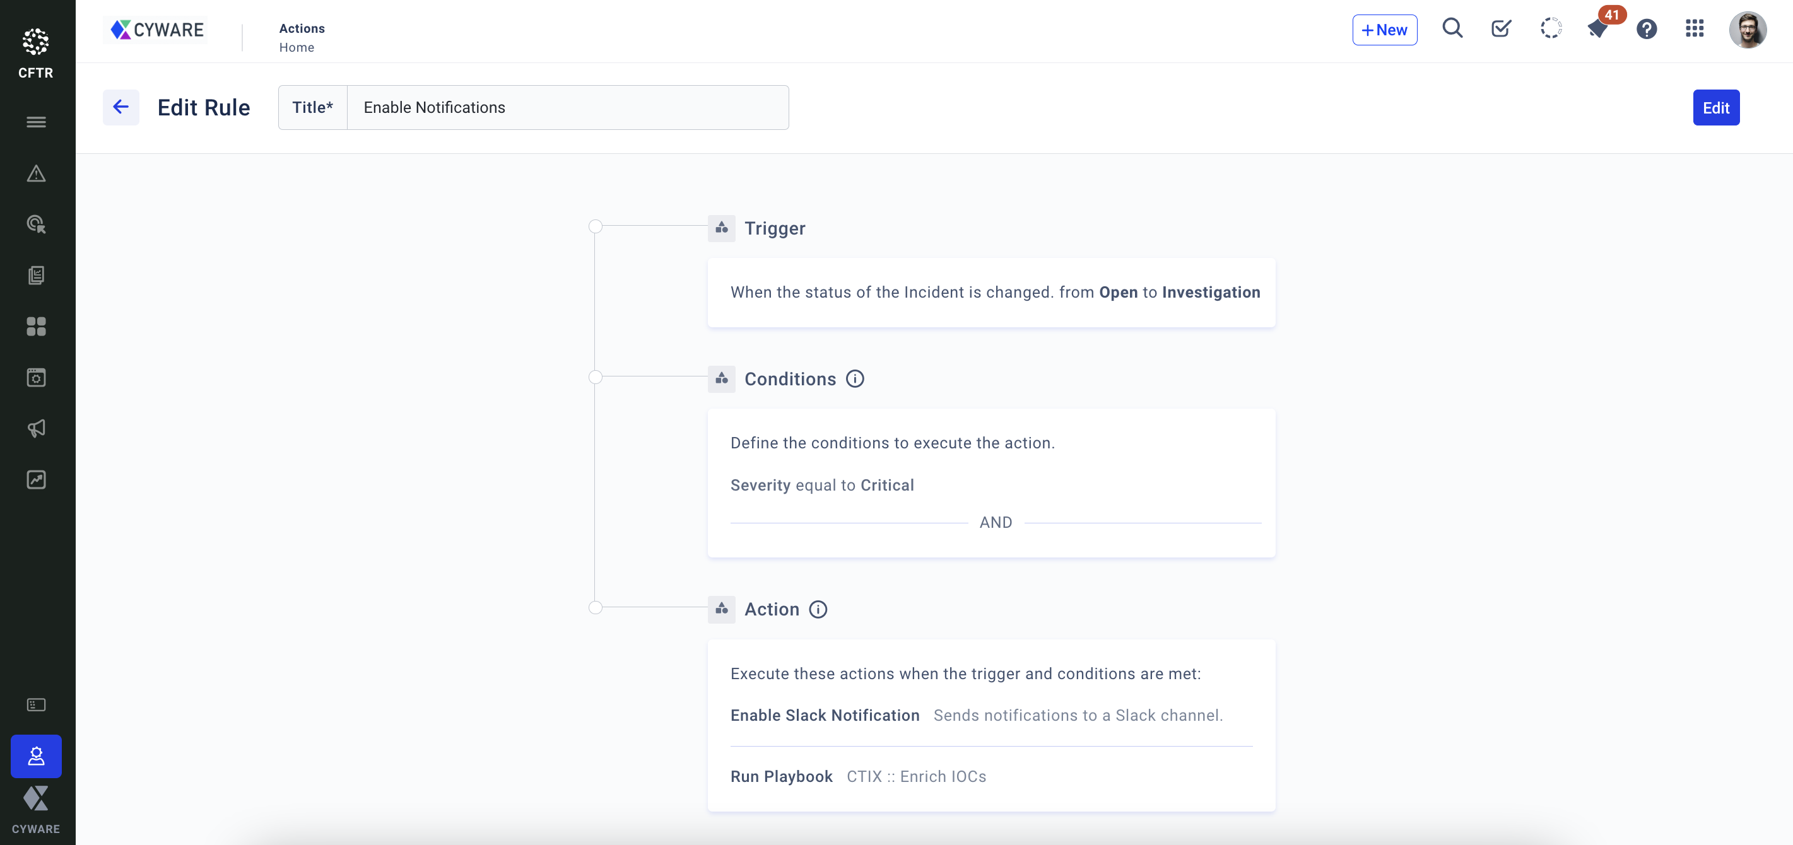The height and width of the screenshot is (845, 1793).
Task: Open the user profile avatar
Action: click(x=1746, y=29)
